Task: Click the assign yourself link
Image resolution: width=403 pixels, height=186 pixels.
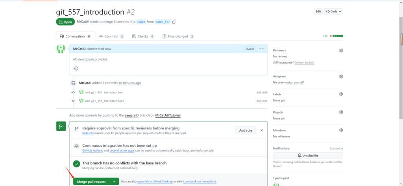Action: pyautogui.click(x=294, y=82)
